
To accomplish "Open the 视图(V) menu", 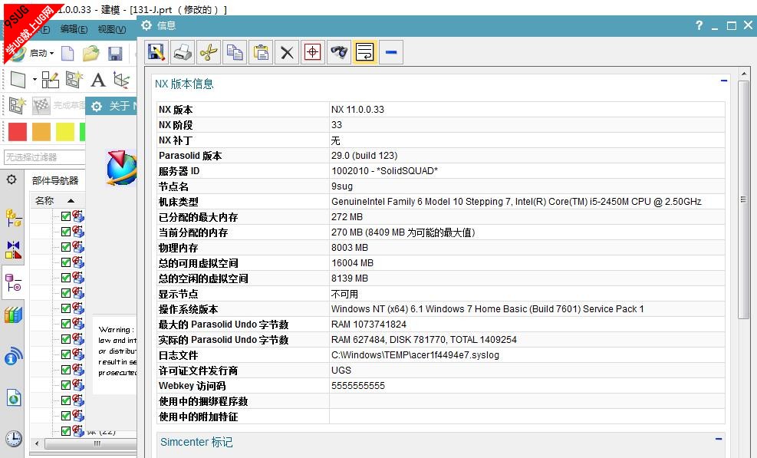I will (112, 29).
